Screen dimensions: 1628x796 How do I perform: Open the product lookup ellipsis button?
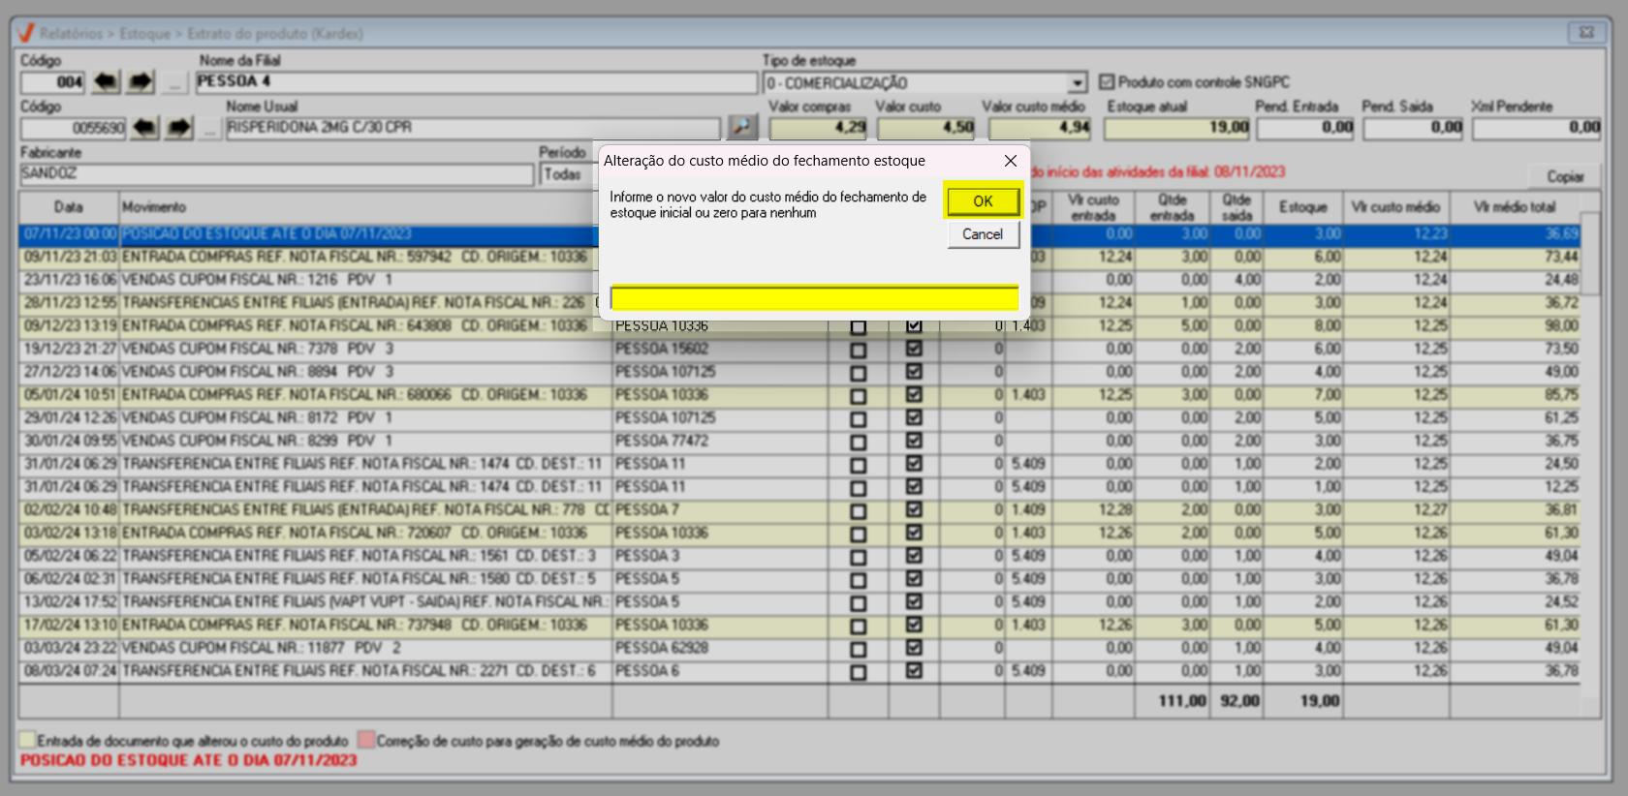click(x=209, y=129)
